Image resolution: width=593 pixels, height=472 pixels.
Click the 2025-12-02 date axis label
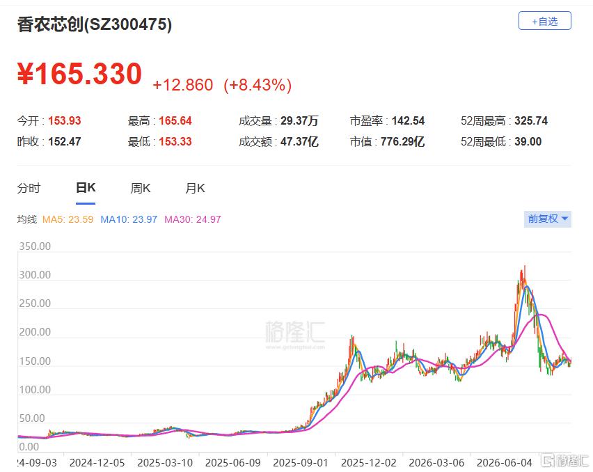(369, 462)
